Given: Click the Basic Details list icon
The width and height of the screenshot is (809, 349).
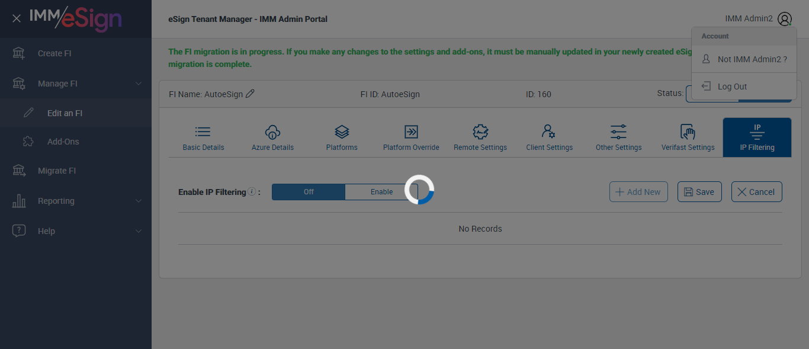Looking at the screenshot, I should pos(203,132).
